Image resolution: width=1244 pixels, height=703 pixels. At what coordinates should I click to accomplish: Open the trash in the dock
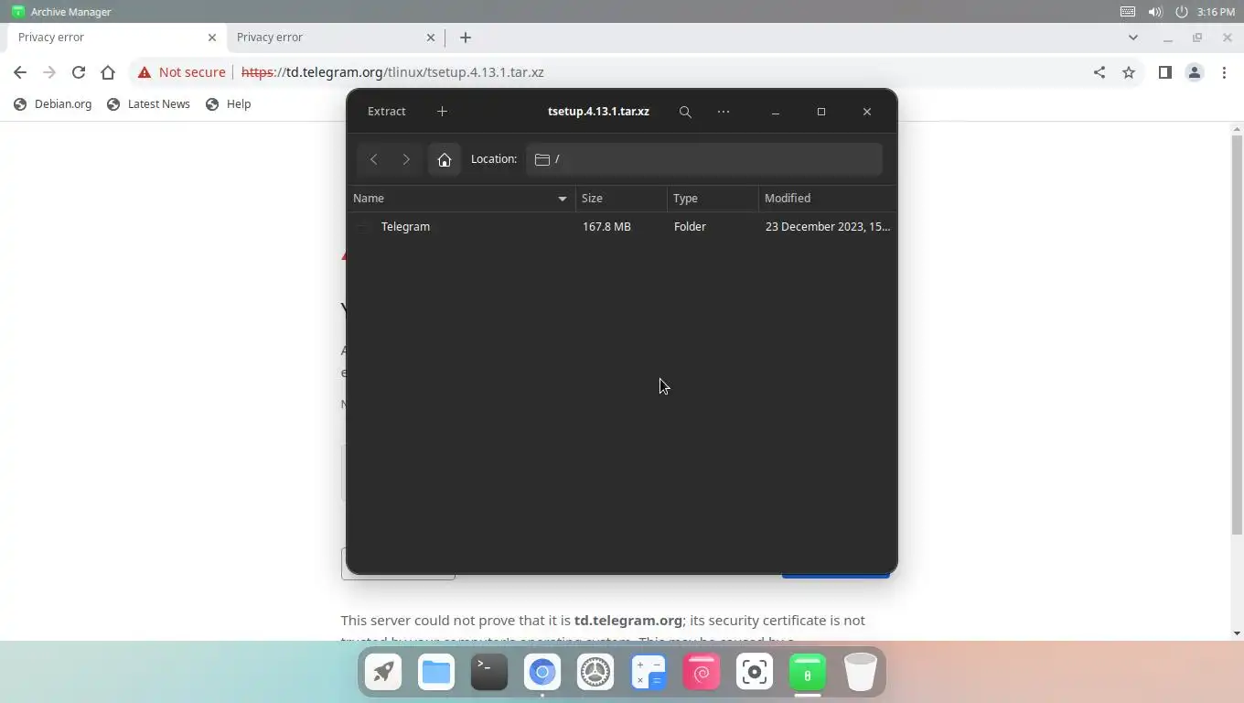861,673
